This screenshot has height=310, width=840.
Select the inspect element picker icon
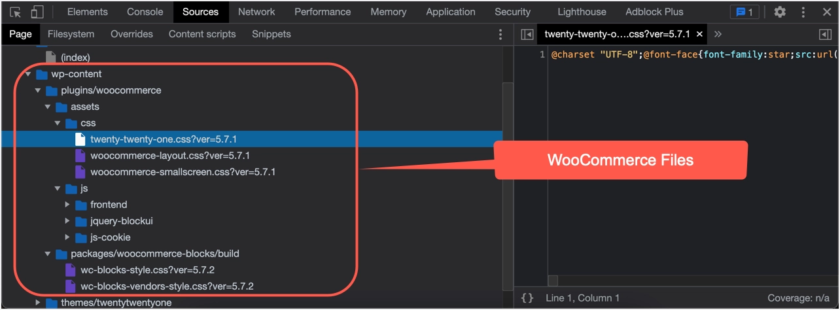point(15,12)
